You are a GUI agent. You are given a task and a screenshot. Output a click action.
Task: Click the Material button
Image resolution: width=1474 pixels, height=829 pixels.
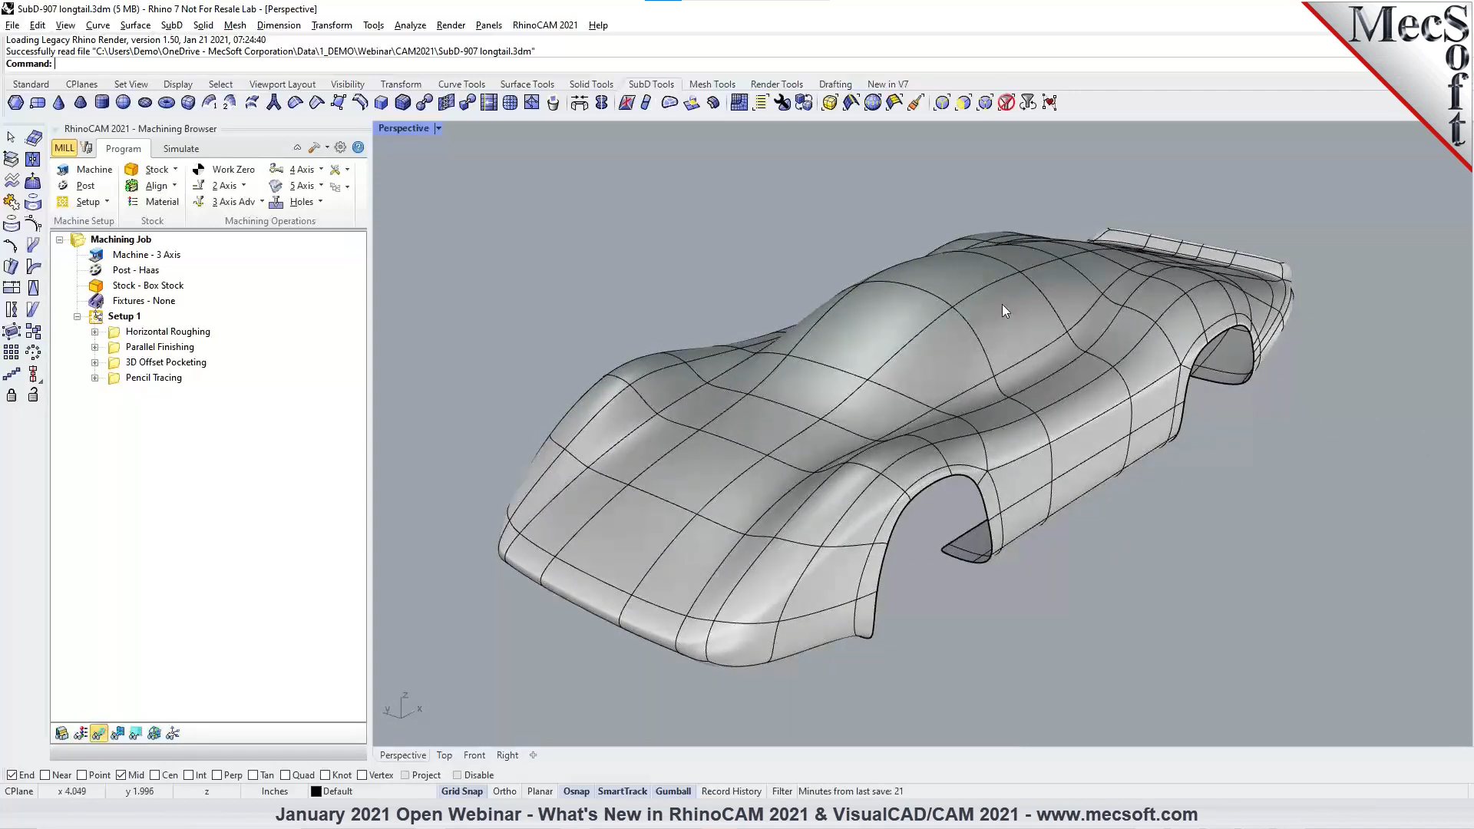coord(153,202)
